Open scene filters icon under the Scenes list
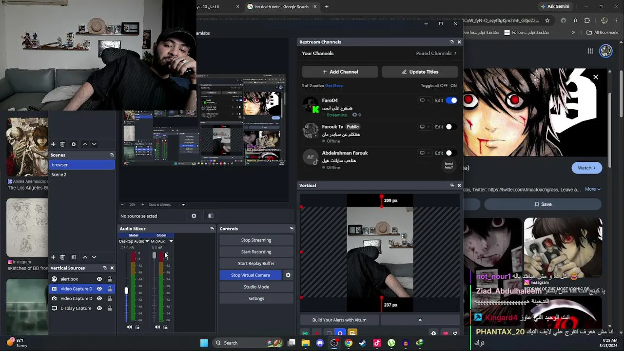Viewport: 624px width, 351px height. (x=74, y=257)
